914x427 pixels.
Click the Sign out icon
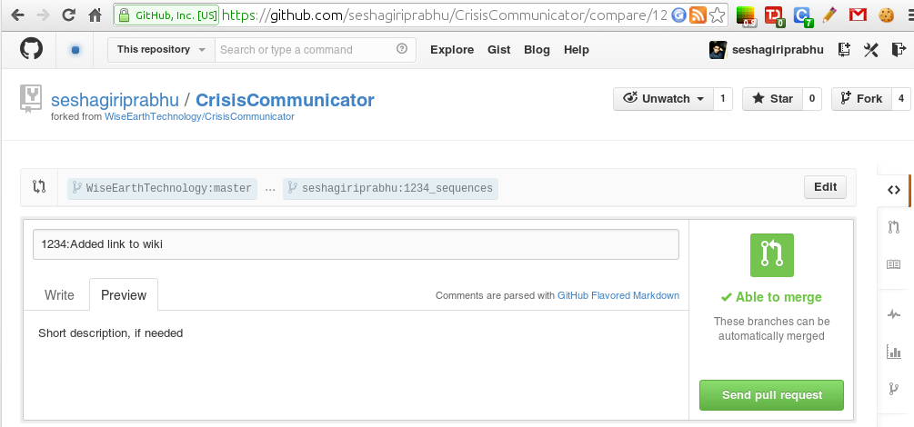pos(899,50)
